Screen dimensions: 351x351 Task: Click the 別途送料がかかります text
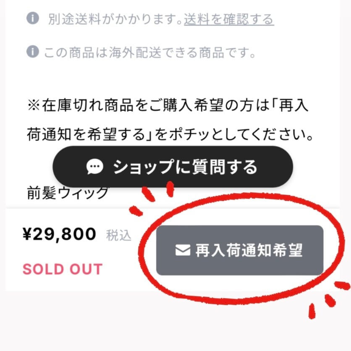(115, 19)
